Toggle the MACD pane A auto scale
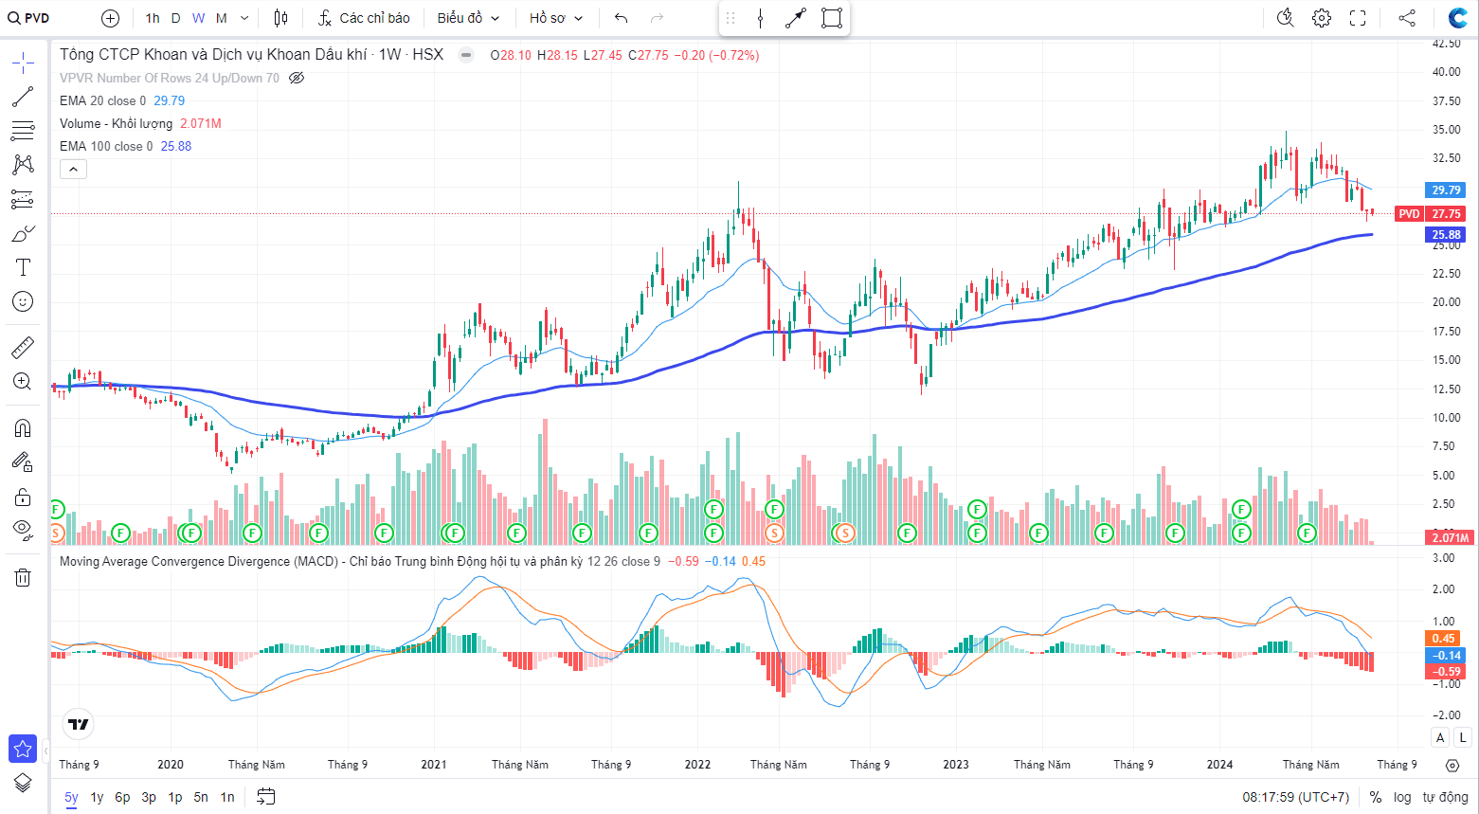 tap(1440, 737)
